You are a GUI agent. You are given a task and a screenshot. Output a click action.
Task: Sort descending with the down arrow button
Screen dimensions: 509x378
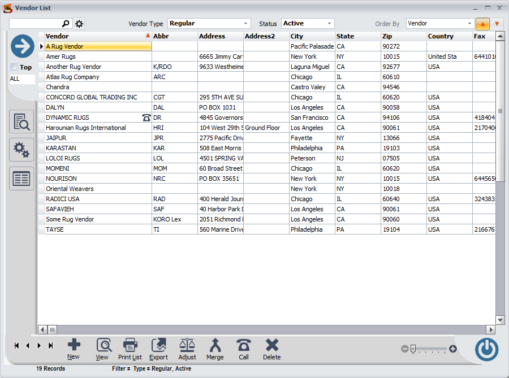[x=497, y=24]
